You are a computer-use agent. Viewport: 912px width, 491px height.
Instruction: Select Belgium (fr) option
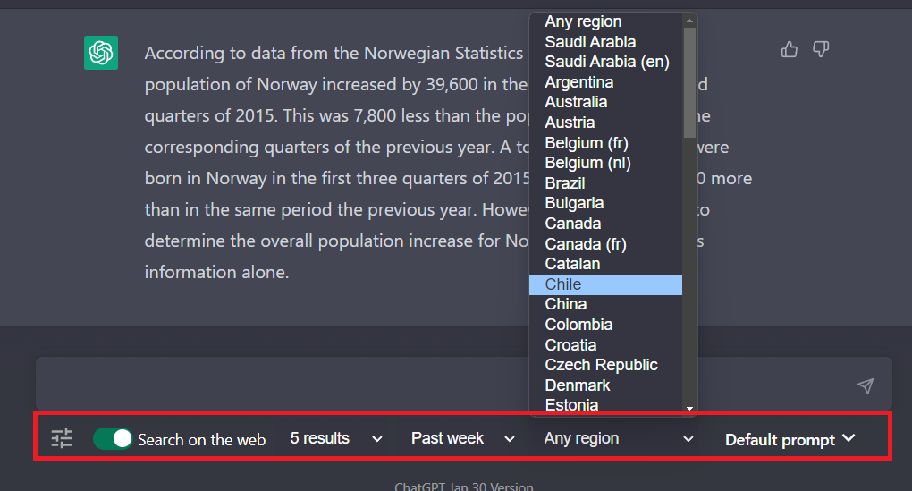(605, 142)
